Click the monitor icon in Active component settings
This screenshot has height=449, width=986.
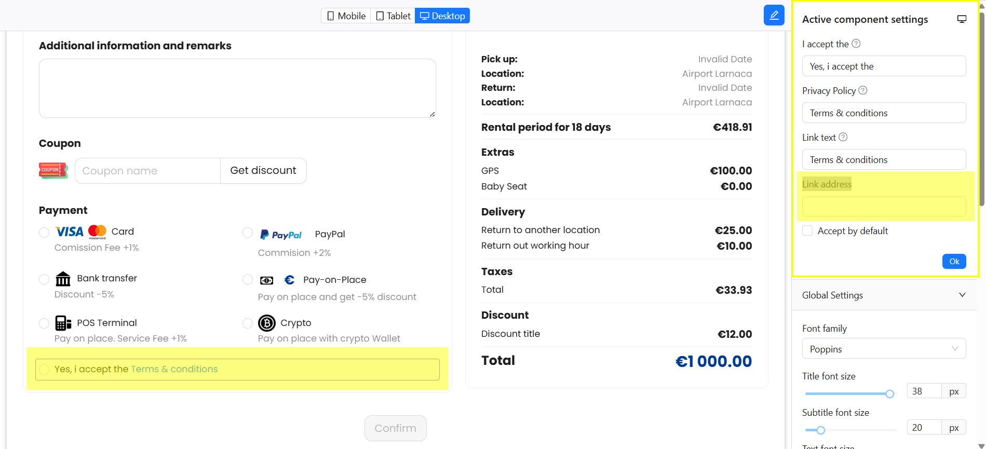[962, 19]
